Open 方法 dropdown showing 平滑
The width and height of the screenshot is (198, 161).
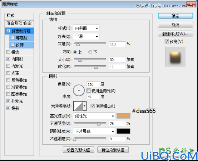[86, 36]
